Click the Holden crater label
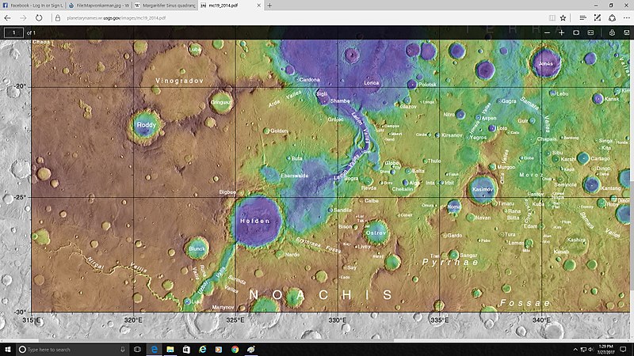This screenshot has width=634, height=356. (255, 221)
